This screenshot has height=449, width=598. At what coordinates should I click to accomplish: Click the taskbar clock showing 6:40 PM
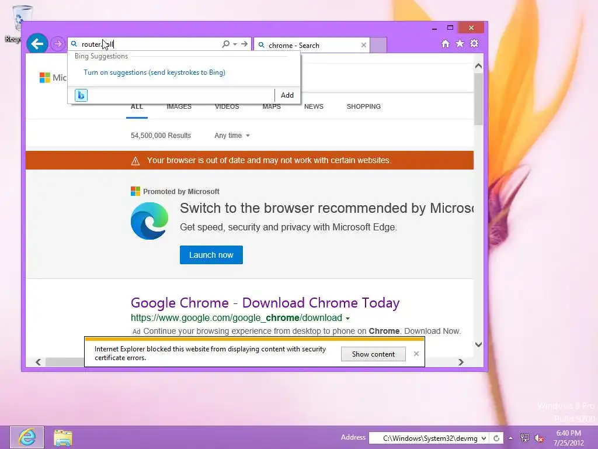pyautogui.click(x=569, y=438)
